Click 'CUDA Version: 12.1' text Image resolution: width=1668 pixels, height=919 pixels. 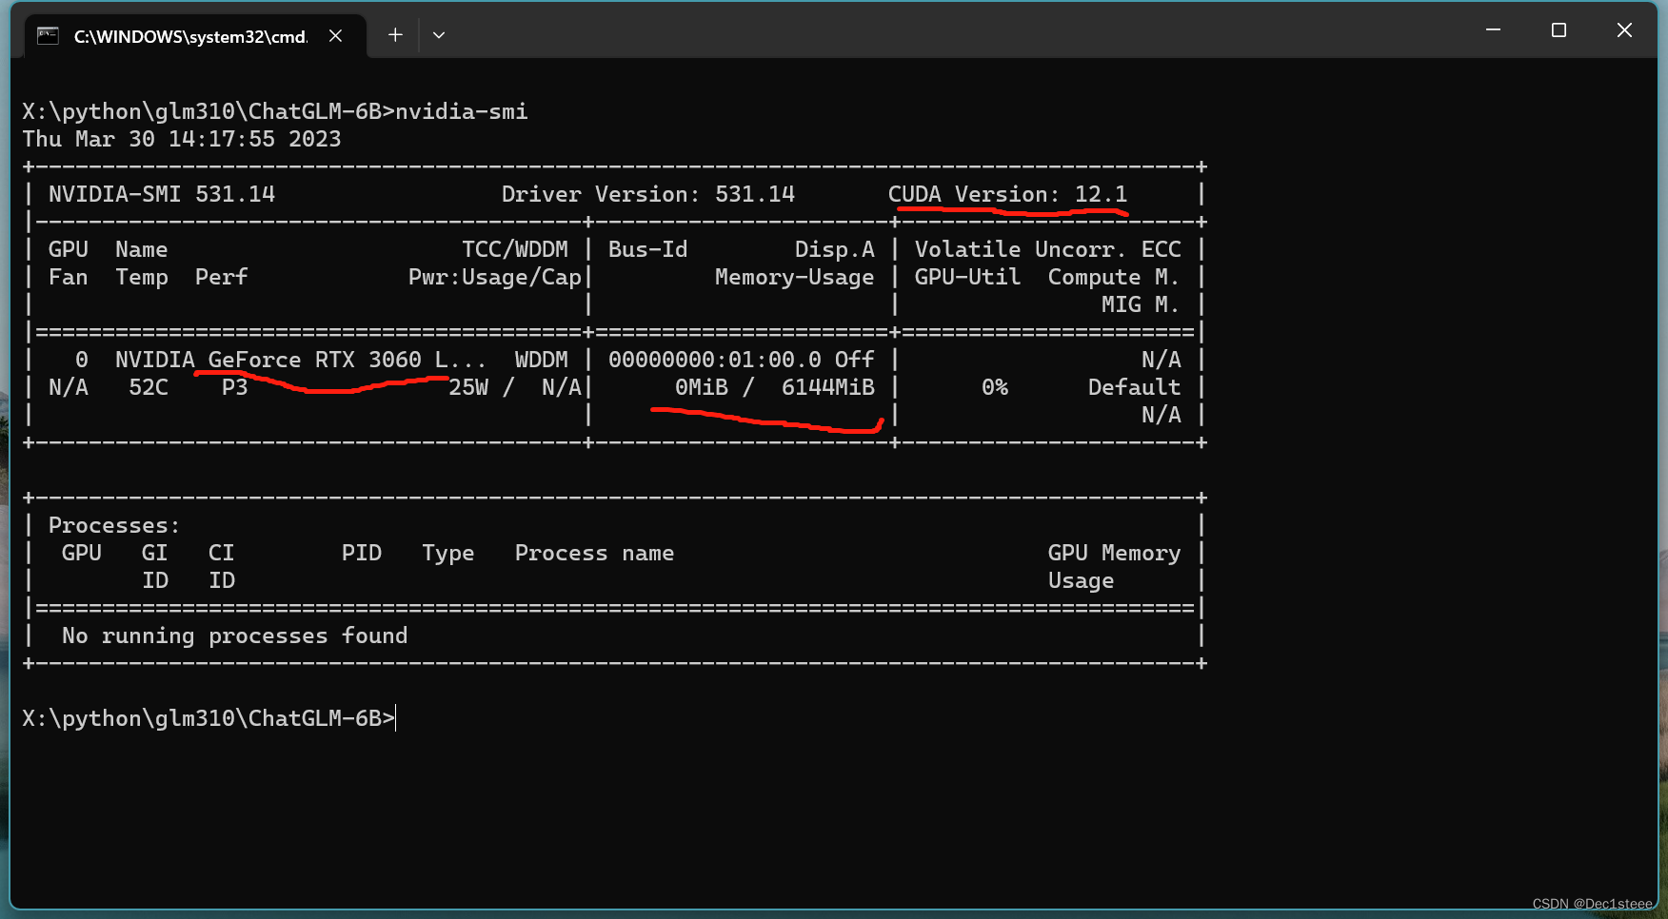click(x=1008, y=194)
